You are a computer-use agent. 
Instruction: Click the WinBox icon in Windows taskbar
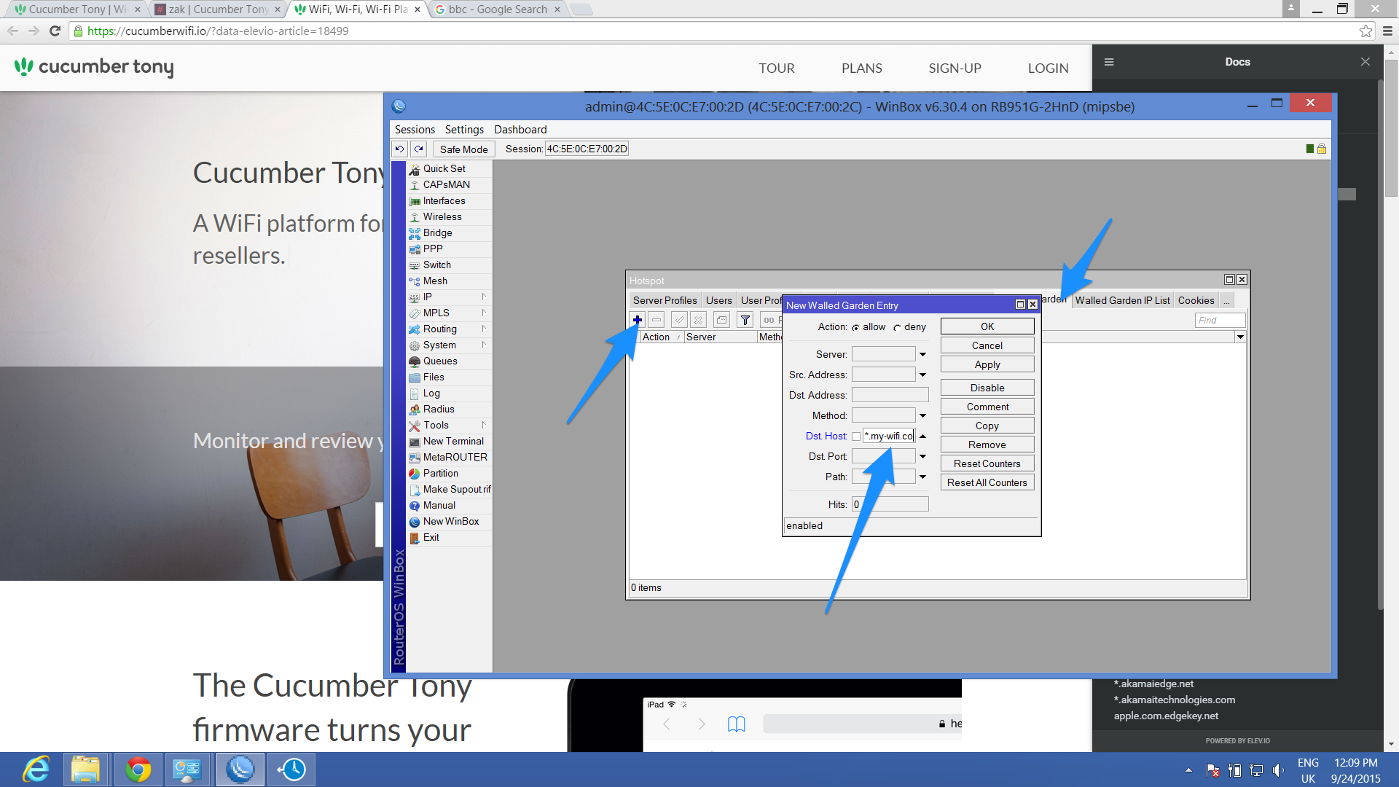click(x=240, y=770)
